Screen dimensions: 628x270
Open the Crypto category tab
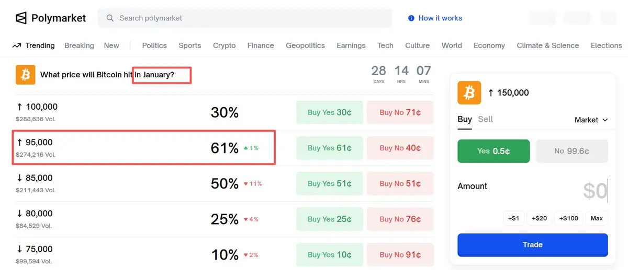click(x=225, y=45)
